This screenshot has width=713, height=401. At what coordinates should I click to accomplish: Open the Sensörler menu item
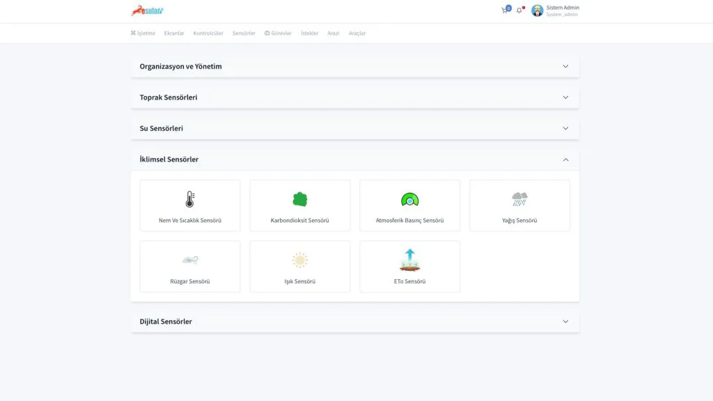(x=244, y=33)
